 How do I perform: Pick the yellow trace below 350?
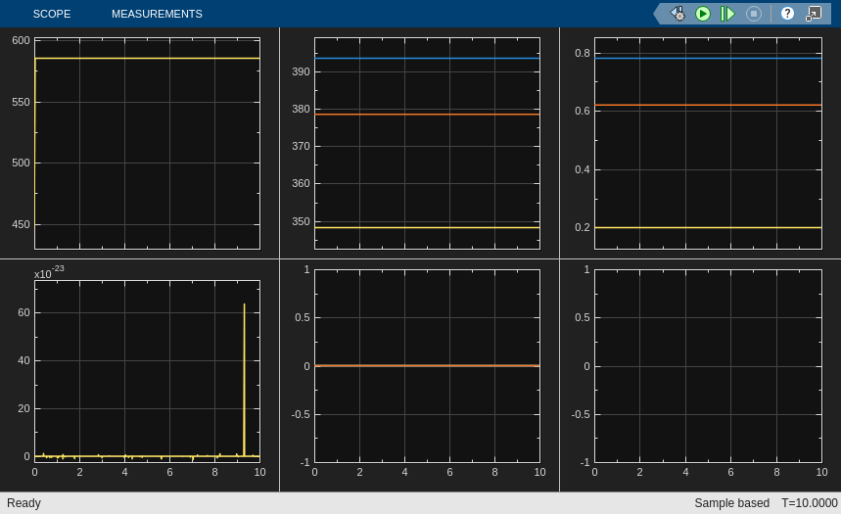[x=427, y=227]
